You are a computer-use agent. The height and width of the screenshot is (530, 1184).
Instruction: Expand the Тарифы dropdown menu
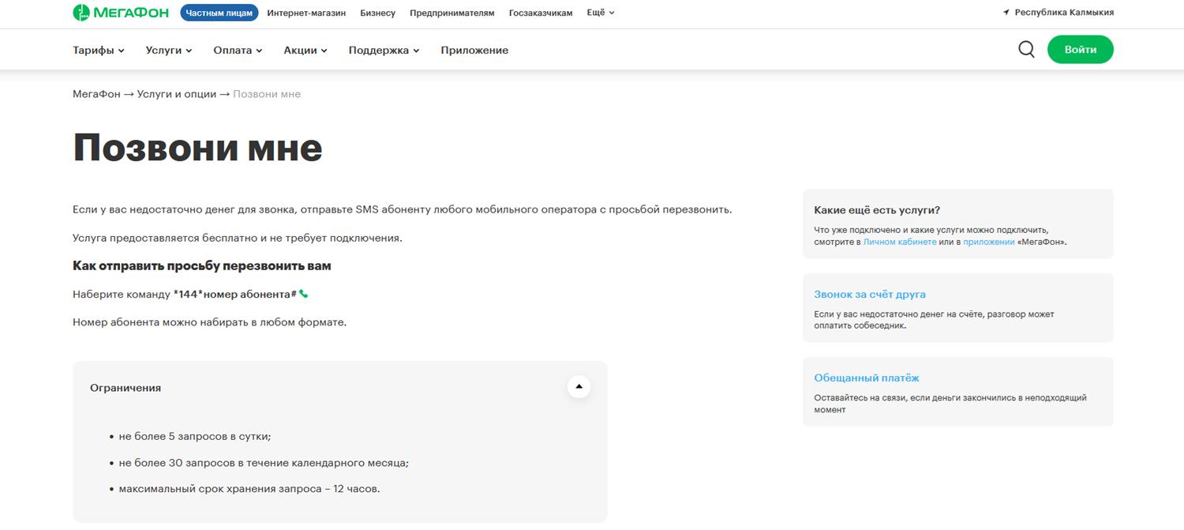[x=99, y=51]
